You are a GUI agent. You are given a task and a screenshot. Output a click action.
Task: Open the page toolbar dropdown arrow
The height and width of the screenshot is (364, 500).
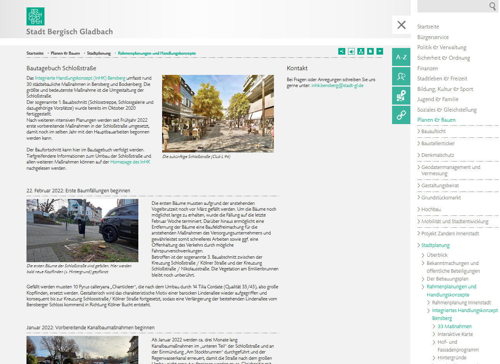point(380,51)
